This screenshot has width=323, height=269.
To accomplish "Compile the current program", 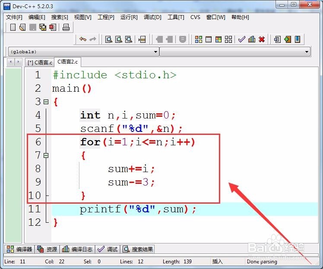I will pos(199,39).
